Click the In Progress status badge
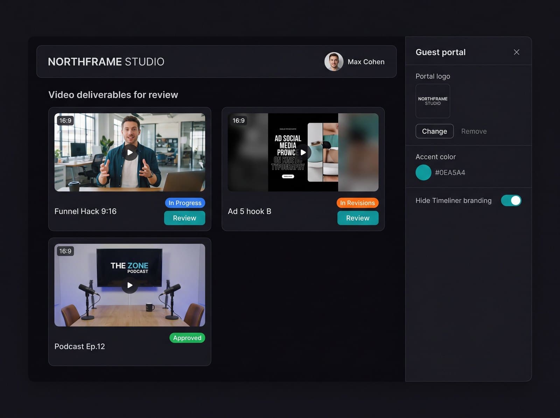The height and width of the screenshot is (418, 560). click(x=185, y=203)
